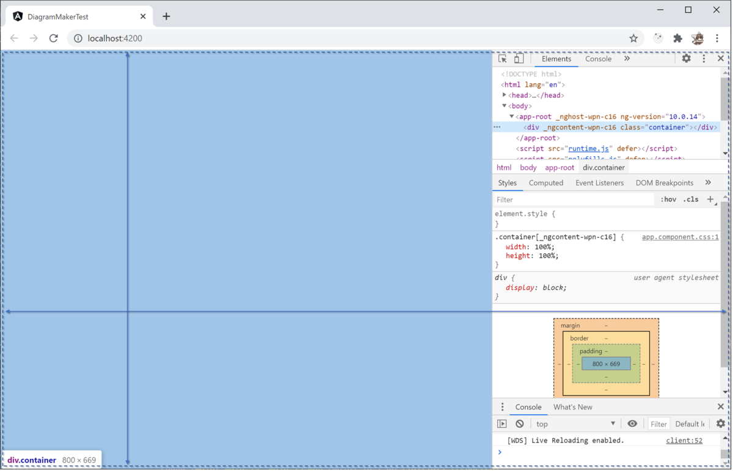Select the app-root breadcrumb
733x471 pixels.
(560, 168)
